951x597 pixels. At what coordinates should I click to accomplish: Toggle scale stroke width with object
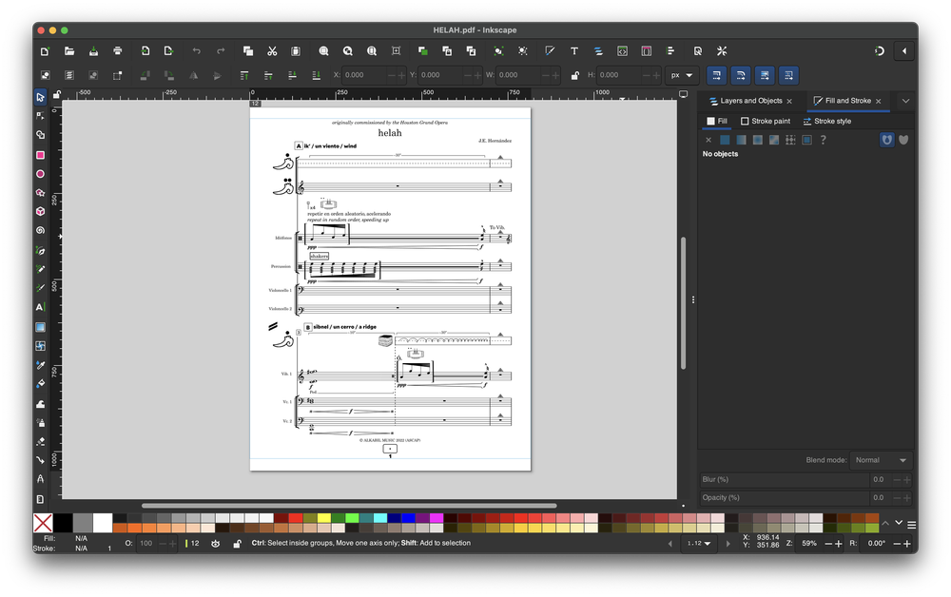716,75
